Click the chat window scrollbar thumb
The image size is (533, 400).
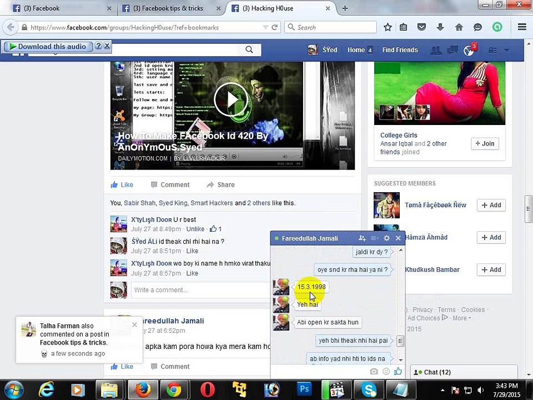click(x=400, y=341)
